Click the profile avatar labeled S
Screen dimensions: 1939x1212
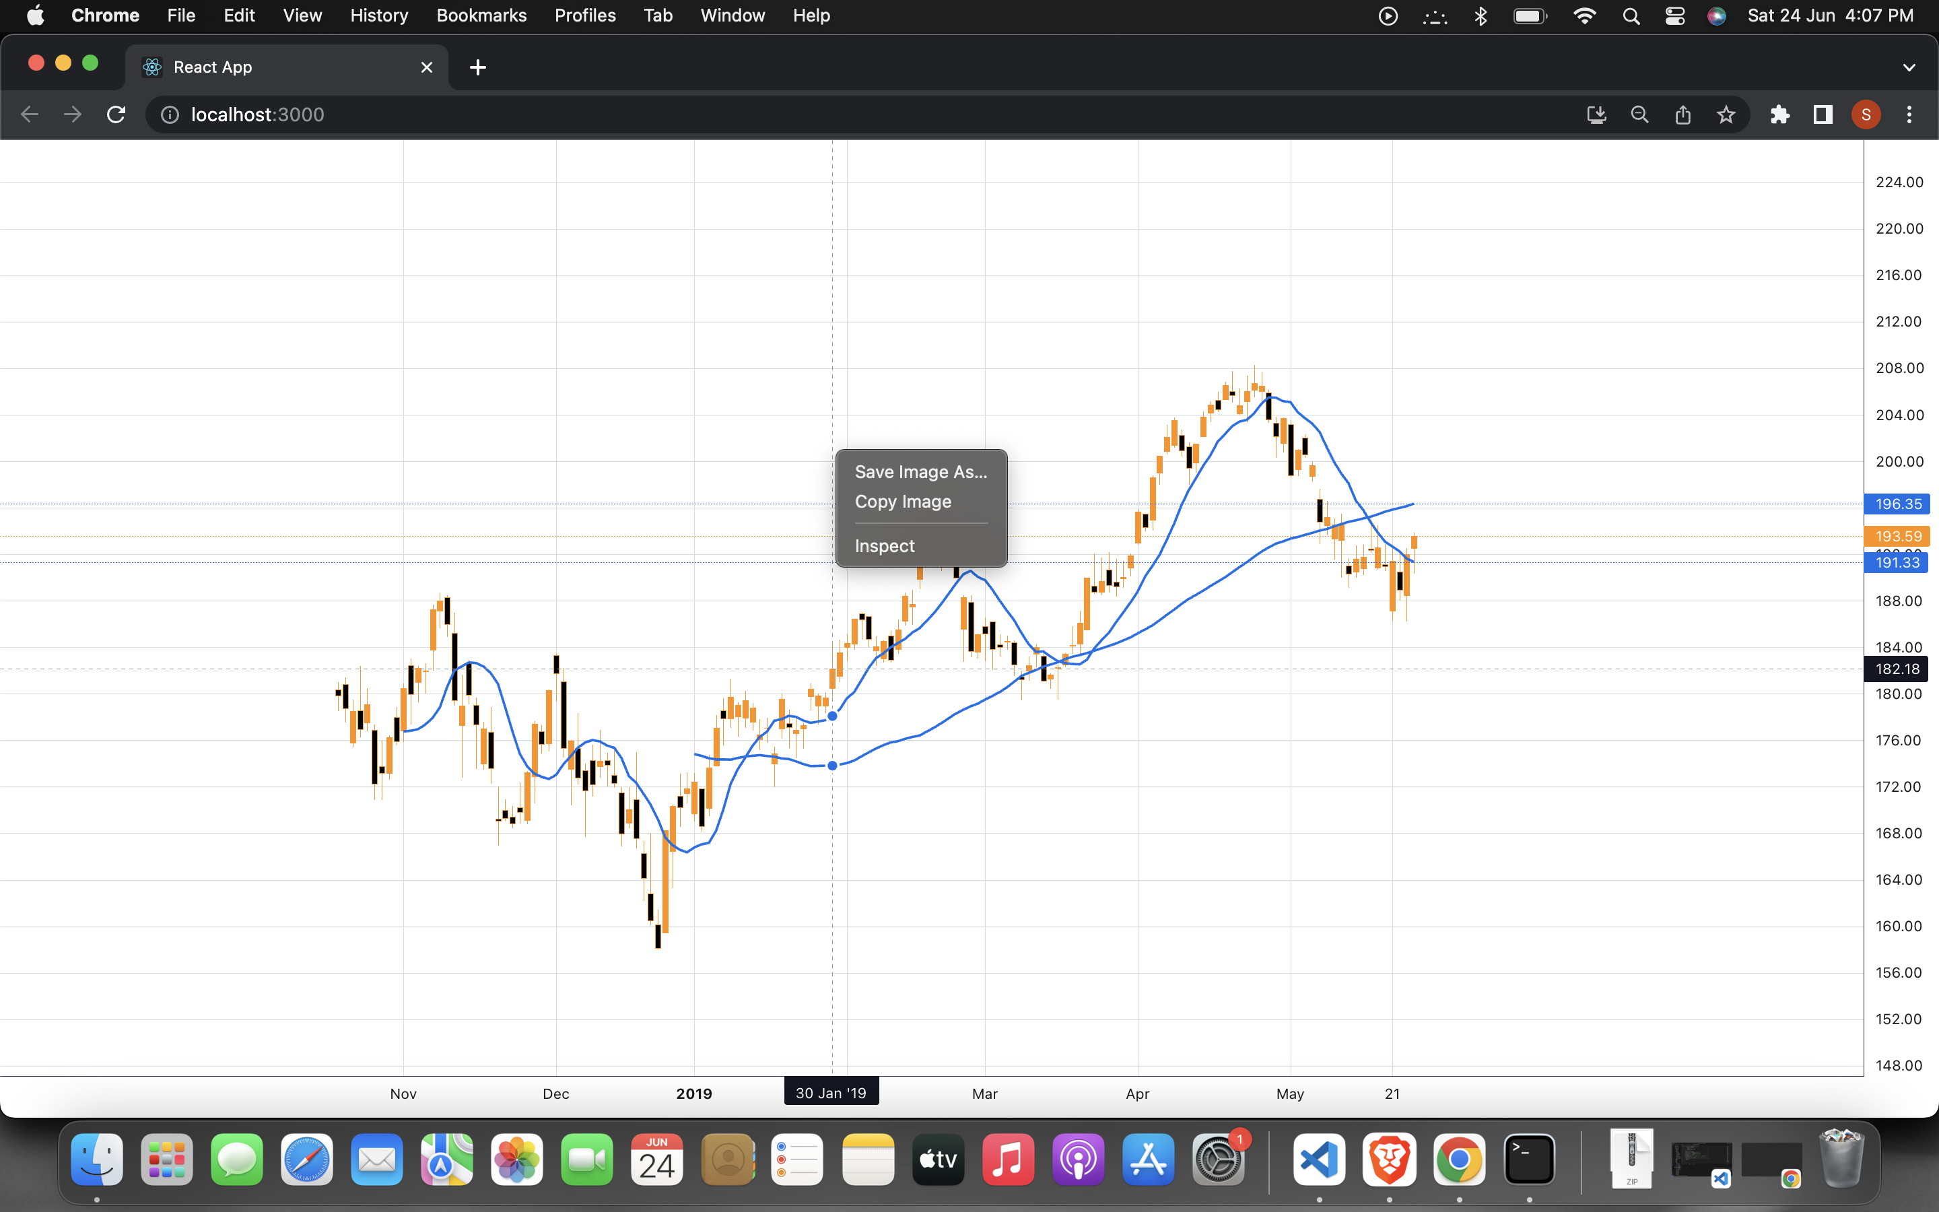pyautogui.click(x=1866, y=114)
